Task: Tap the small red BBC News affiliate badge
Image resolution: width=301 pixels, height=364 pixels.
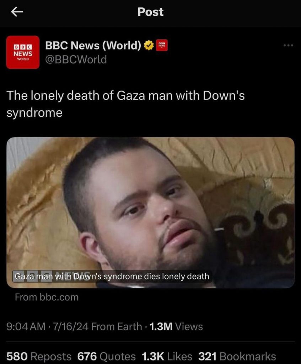Action: tap(162, 45)
